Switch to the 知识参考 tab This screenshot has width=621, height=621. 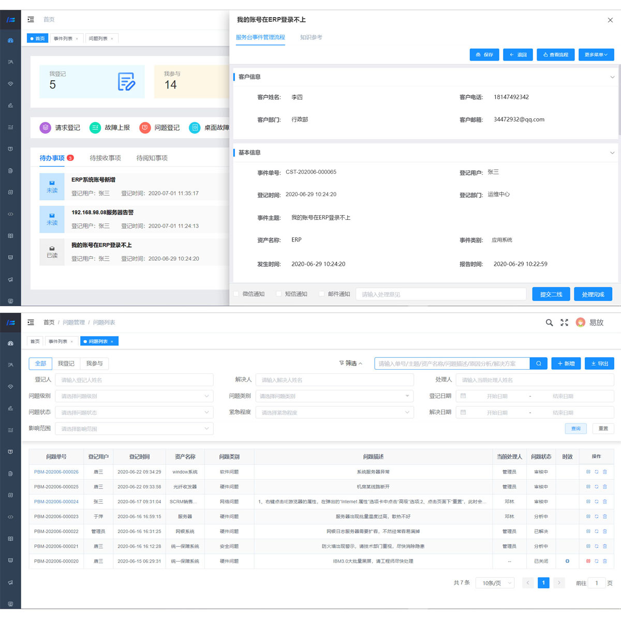pyautogui.click(x=311, y=38)
